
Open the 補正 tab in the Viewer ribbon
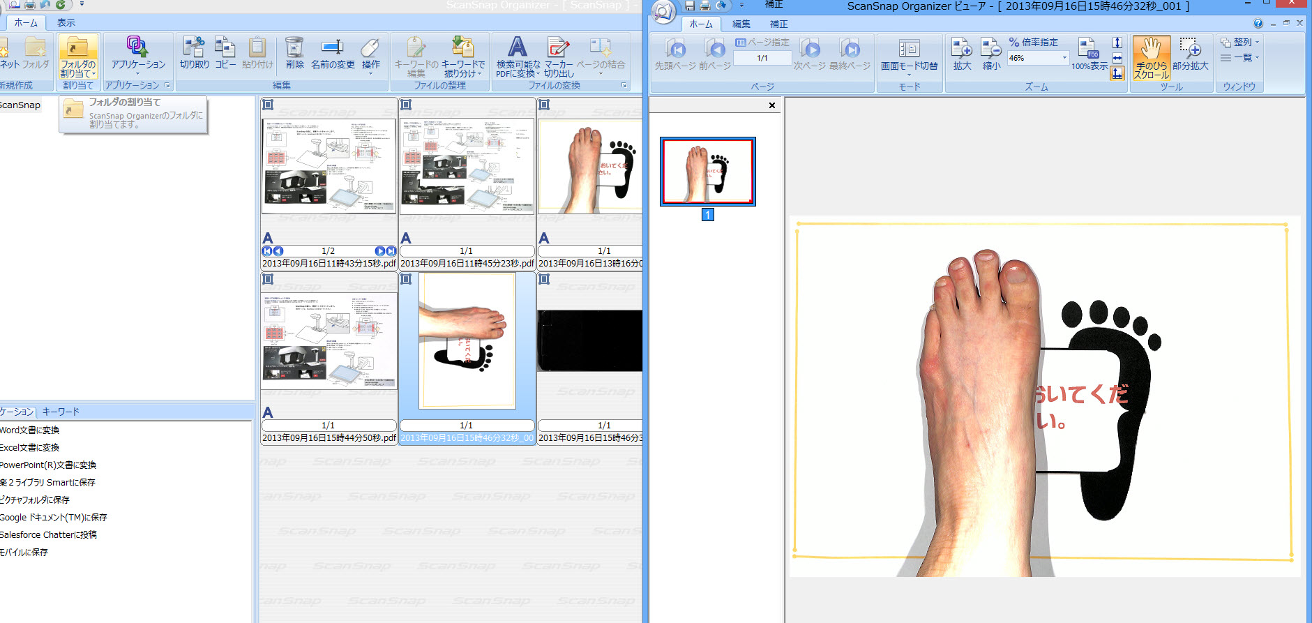tap(779, 24)
